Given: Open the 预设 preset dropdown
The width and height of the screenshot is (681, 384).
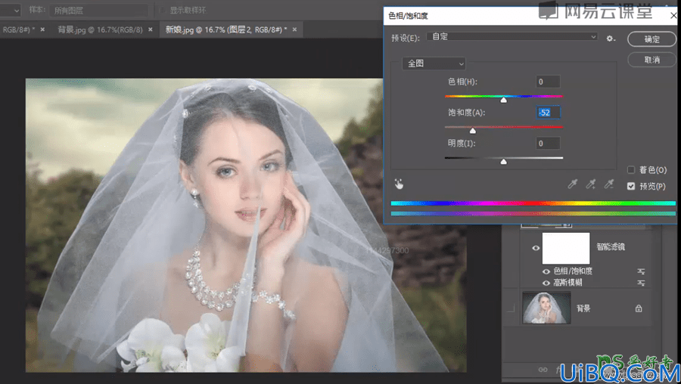Looking at the screenshot, I should [x=512, y=37].
